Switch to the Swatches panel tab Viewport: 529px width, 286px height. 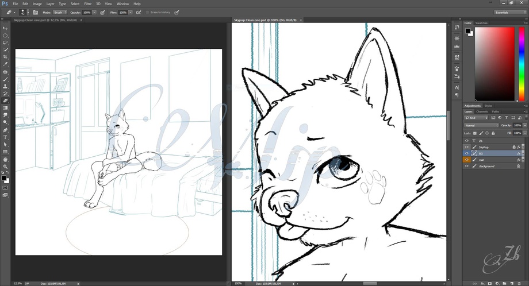(481, 23)
